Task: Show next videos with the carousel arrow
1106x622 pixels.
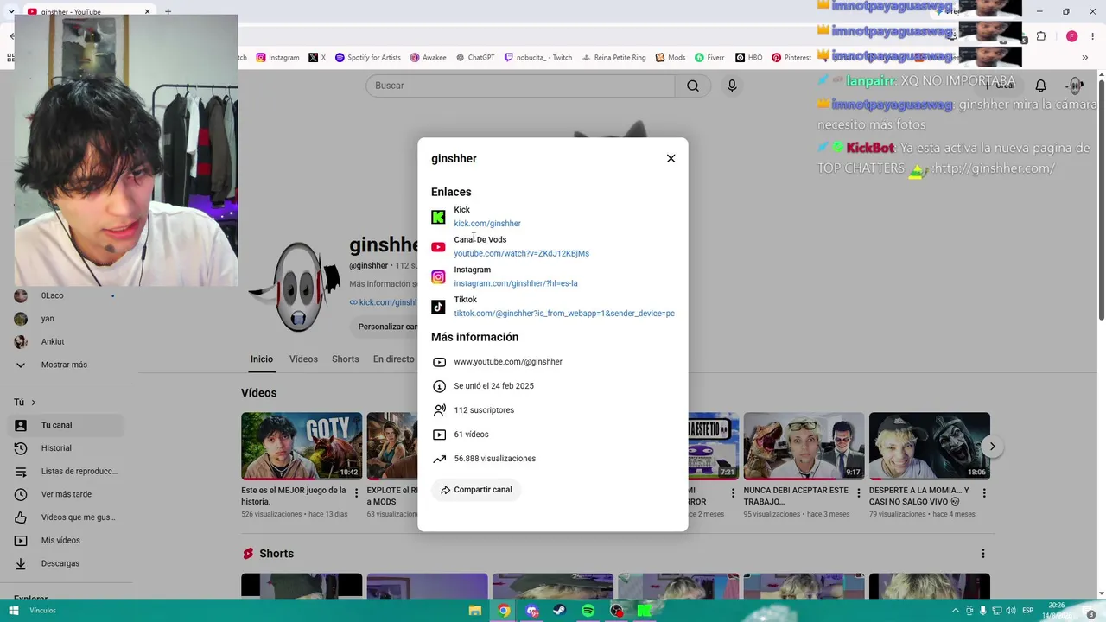Action: pos(992,447)
